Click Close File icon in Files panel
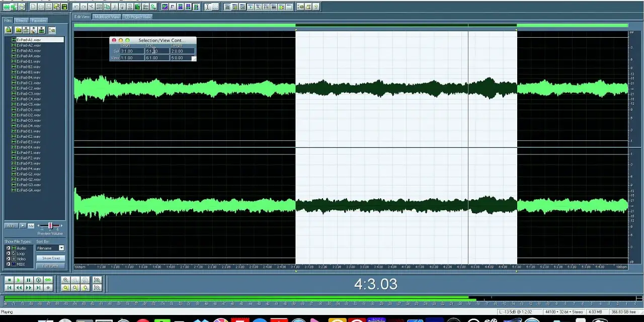The image size is (644, 322). [x=19, y=30]
